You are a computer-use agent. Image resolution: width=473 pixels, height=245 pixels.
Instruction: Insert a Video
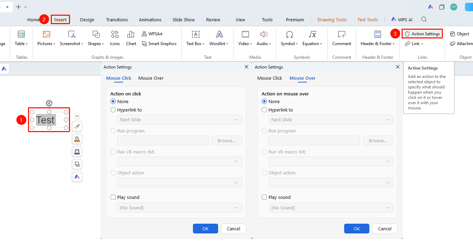pos(245,38)
